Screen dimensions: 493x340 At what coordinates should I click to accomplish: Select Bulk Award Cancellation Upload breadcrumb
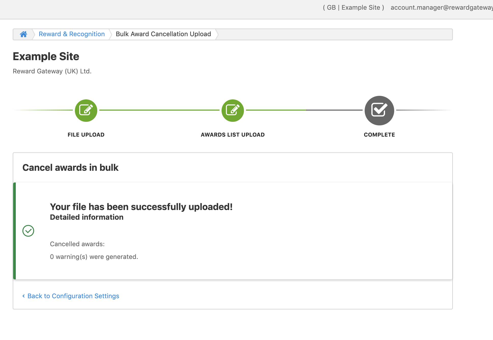[163, 34]
